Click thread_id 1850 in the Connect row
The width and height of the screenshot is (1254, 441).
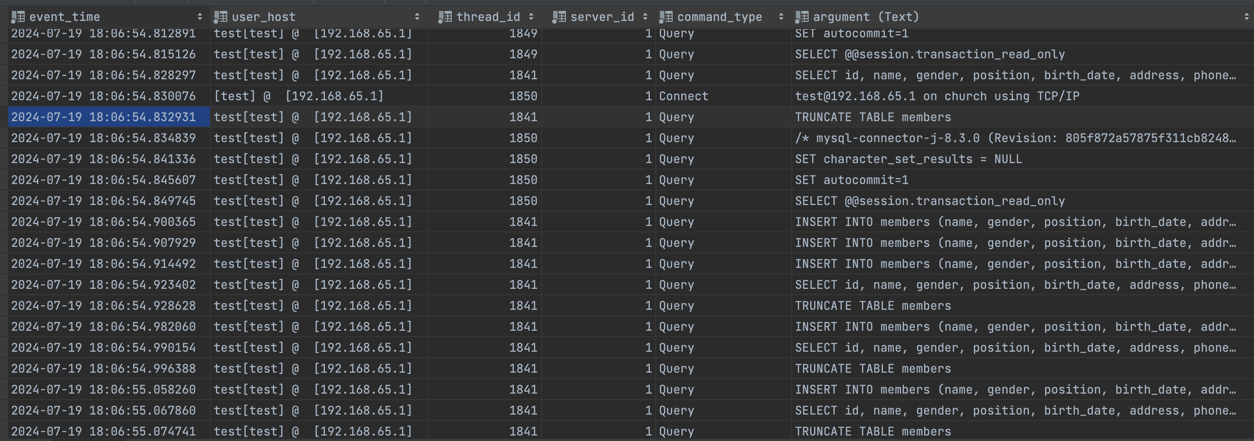point(484,96)
